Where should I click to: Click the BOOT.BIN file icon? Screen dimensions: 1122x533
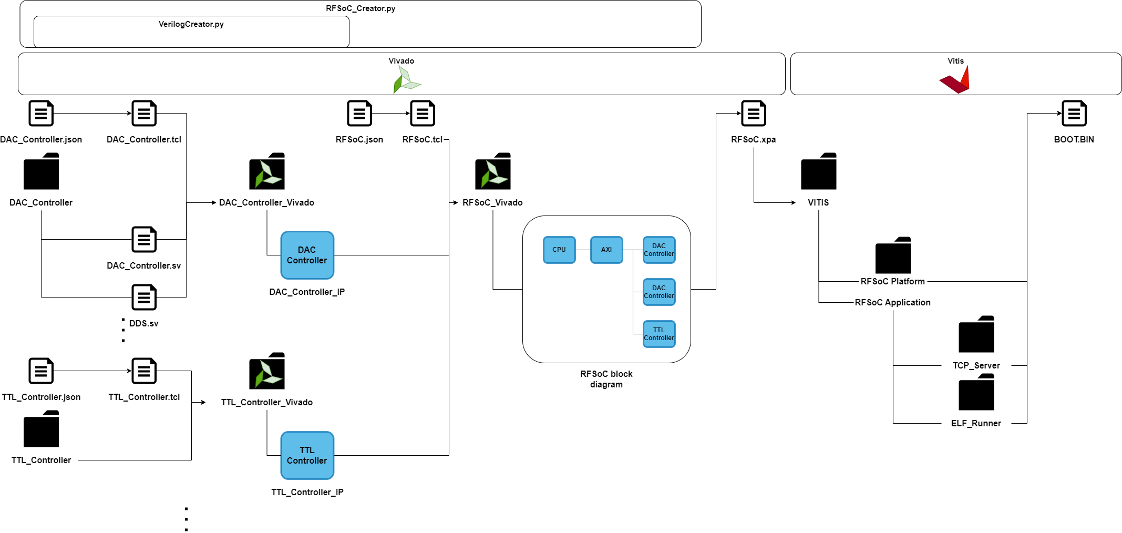(1075, 114)
